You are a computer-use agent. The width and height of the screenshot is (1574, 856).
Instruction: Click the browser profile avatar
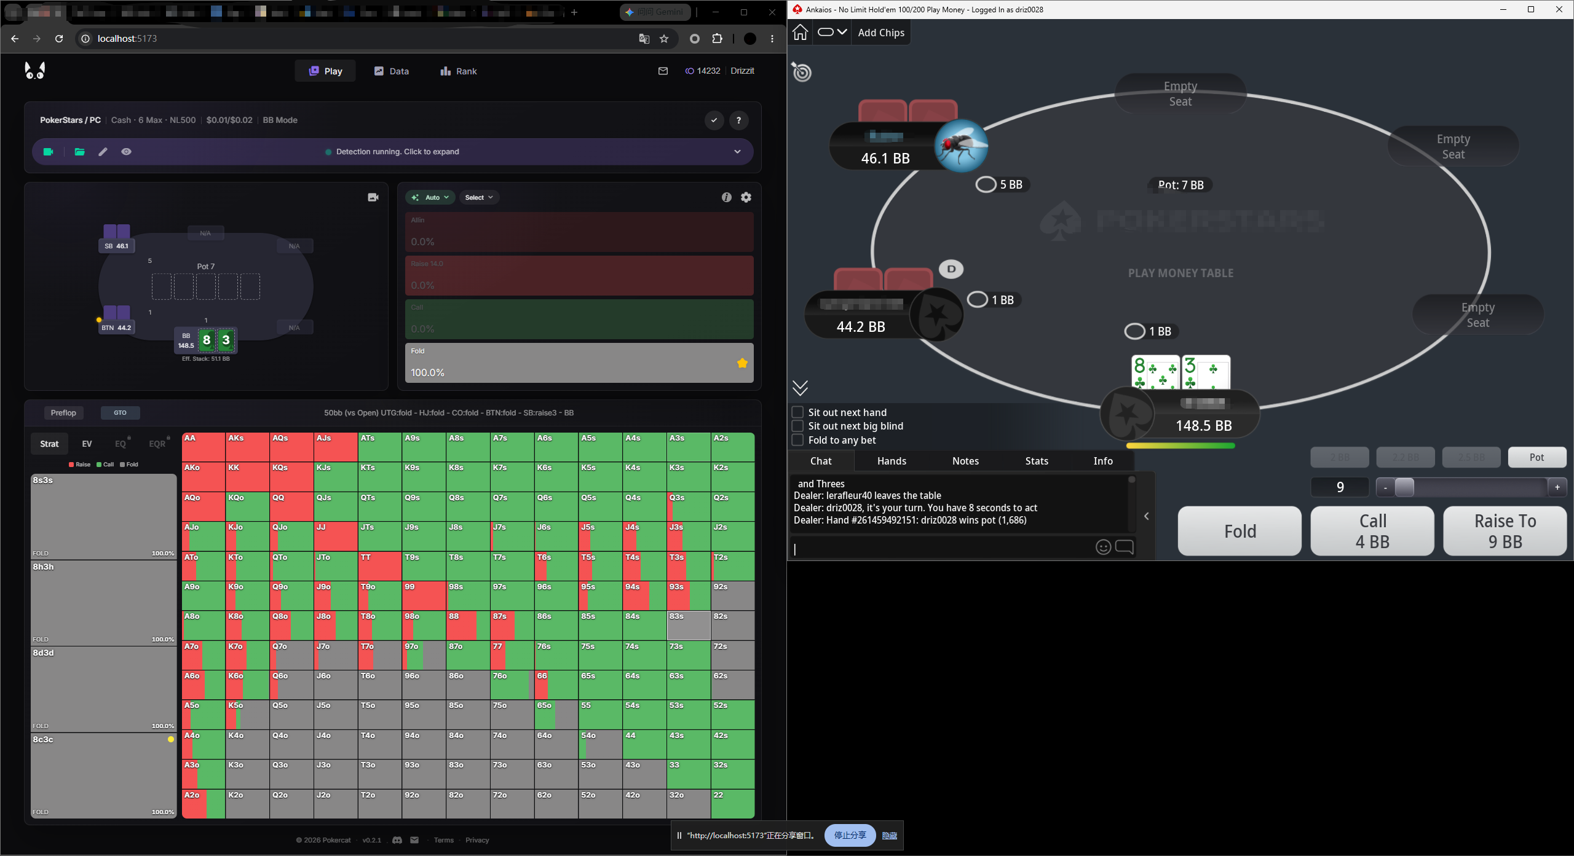click(x=749, y=39)
